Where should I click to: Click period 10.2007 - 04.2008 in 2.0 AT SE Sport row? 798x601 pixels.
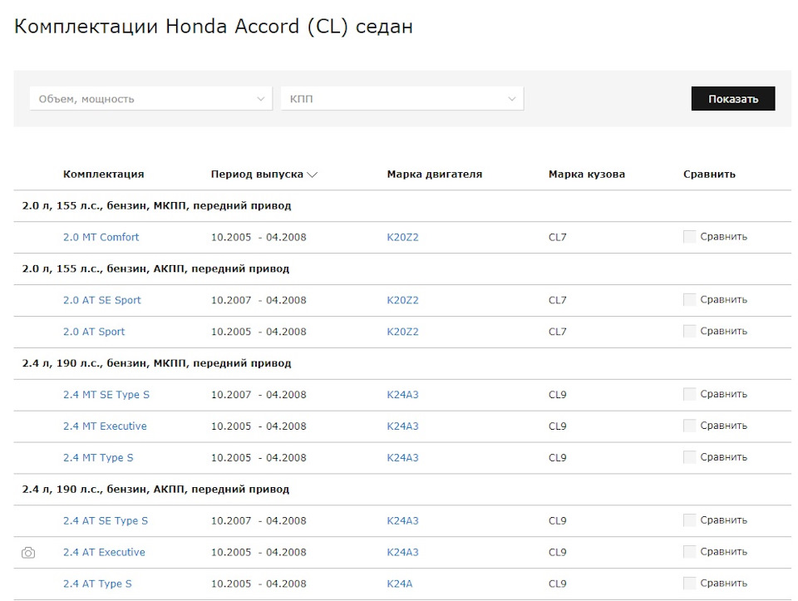click(x=259, y=300)
